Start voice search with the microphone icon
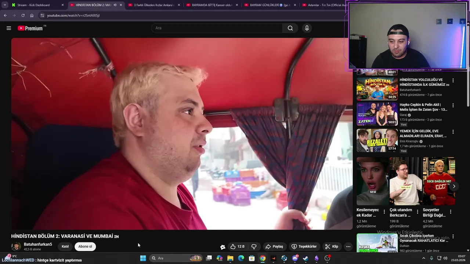 coord(307,28)
